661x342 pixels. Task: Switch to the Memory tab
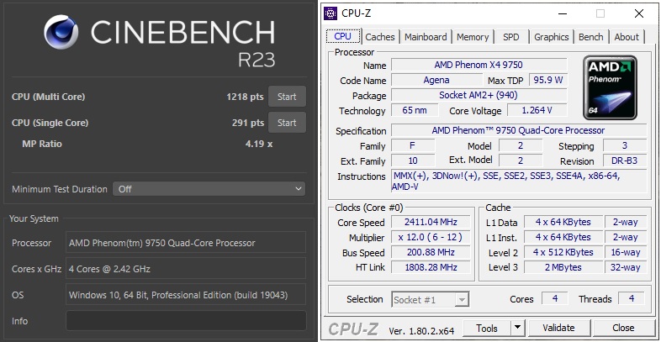472,37
